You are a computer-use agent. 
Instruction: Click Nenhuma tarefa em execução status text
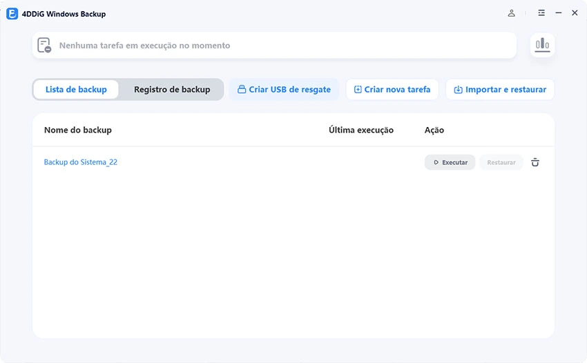pos(144,46)
